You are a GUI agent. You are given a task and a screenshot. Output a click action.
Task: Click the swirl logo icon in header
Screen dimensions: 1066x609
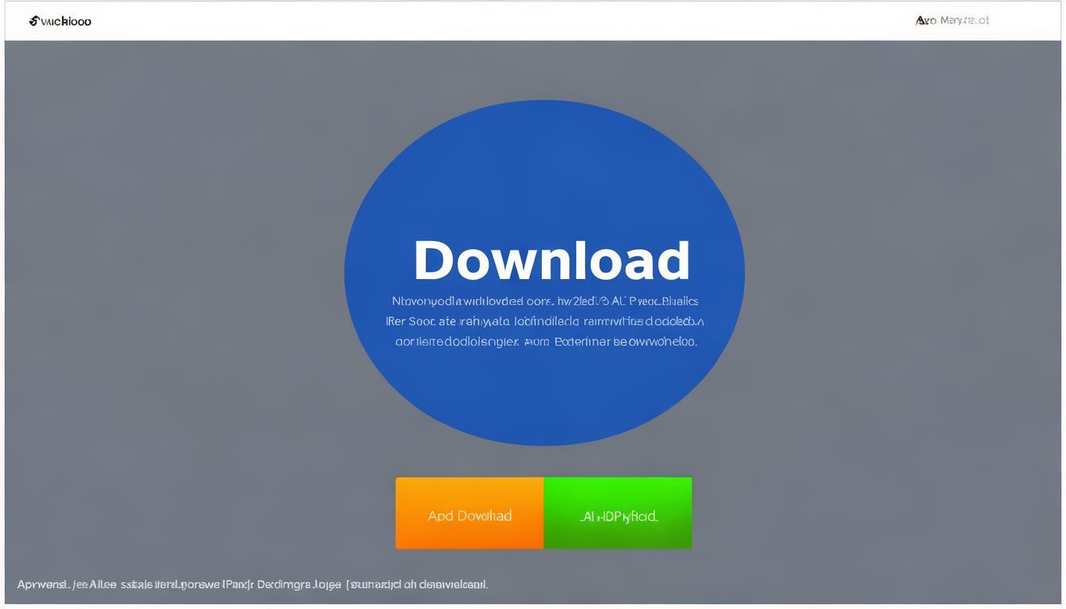34,21
